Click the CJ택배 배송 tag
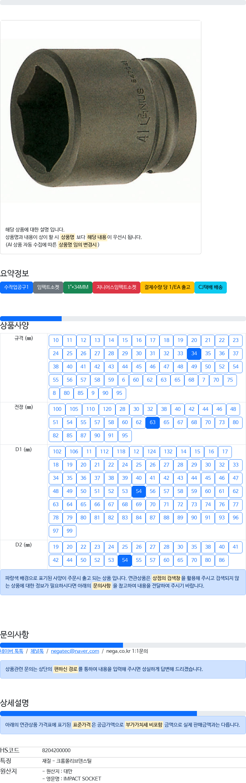 click(x=210, y=287)
